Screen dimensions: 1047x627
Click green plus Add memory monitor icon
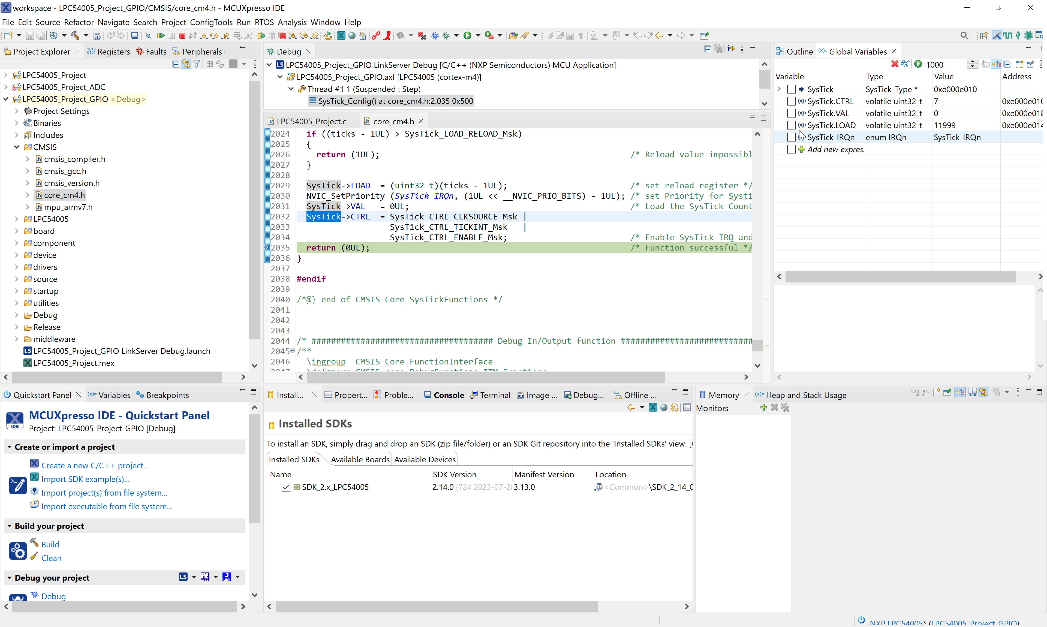pyautogui.click(x=763, y=408)
